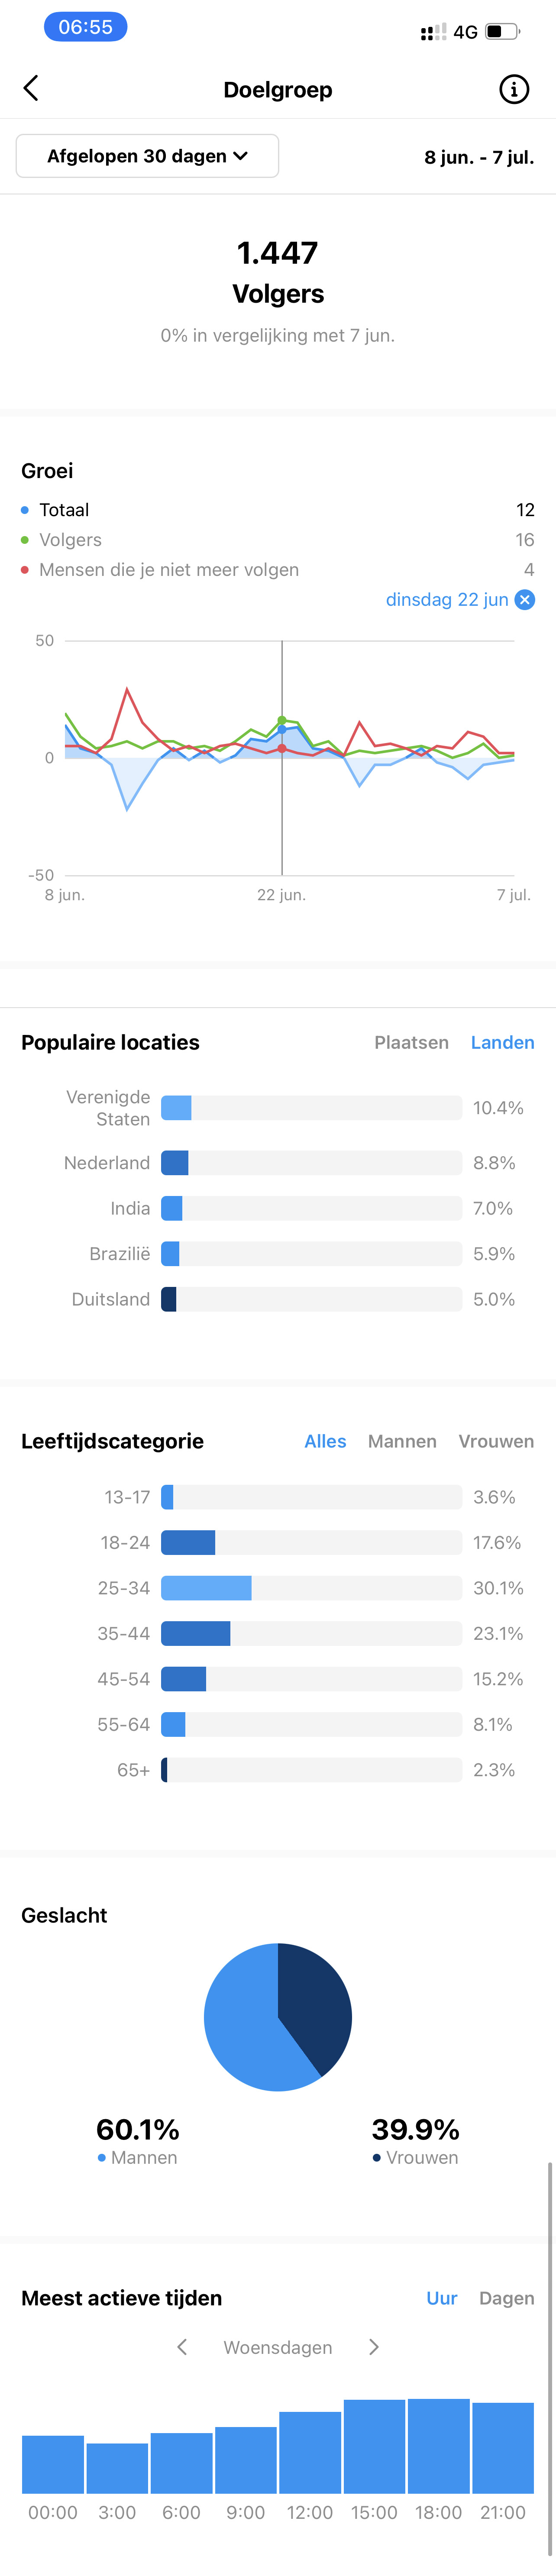This screenshot has height=2576, width=556.
Task: Go back using the top-left arrow
Action: coord(31,89)
